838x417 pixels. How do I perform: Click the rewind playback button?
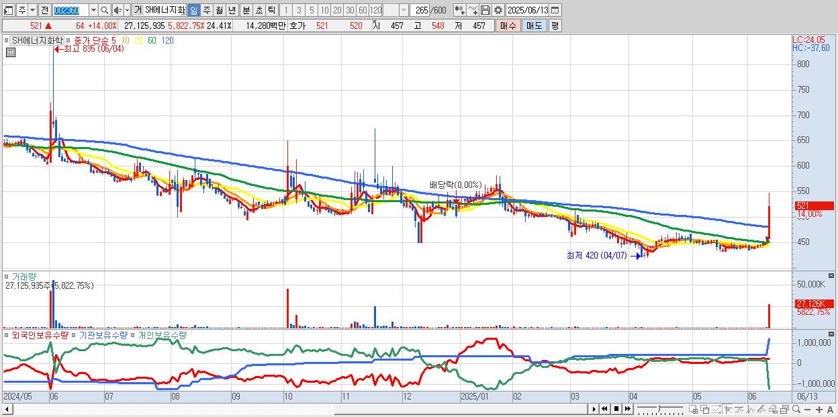tap(604, 409)
